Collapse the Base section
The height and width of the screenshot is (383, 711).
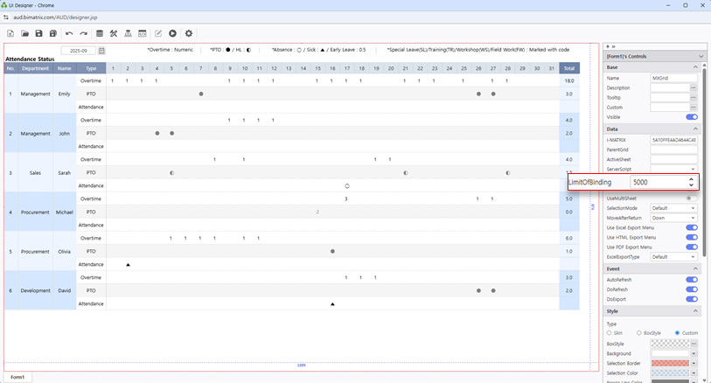696,67
